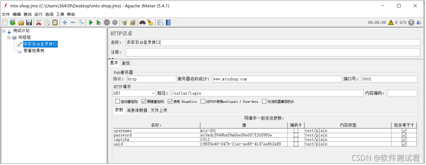This screenshot has height=165, width=426.
Task: Switch to the 消息体数据 tab
Action: [x=137, y=110]
